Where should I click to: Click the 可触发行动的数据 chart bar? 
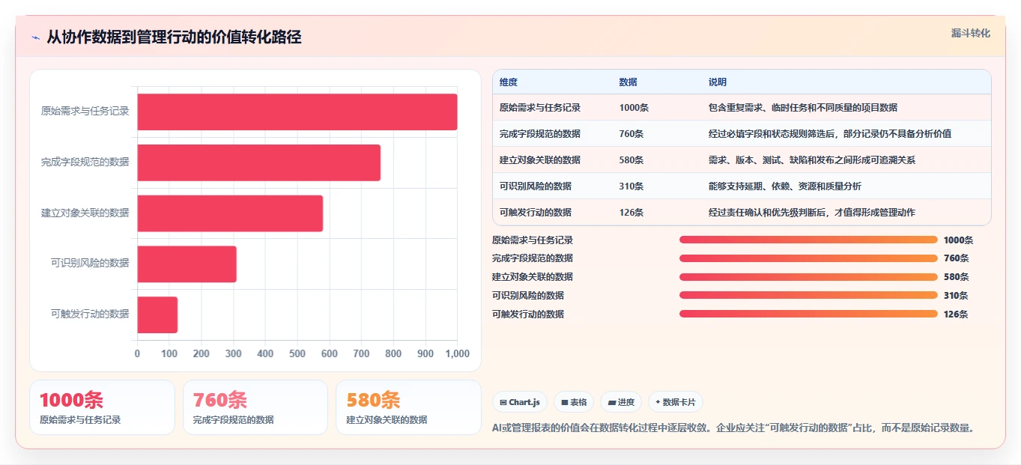pyautogui.click(x=157, y=314)
